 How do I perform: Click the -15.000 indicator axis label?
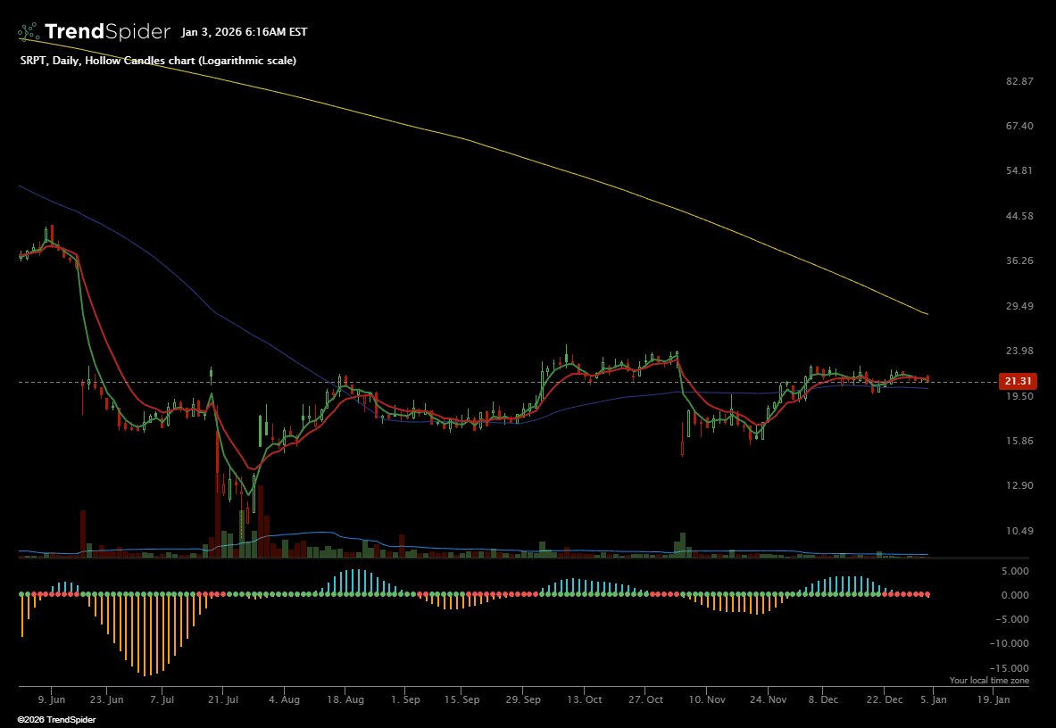[1013, 668]
